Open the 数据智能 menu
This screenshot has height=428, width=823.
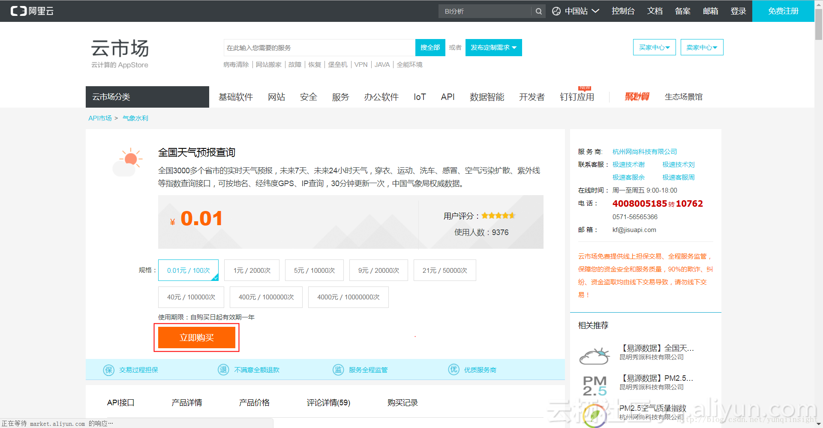pos(487,97)
